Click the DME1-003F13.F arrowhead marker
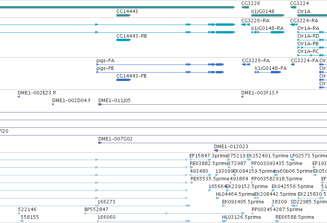Image resolution: width=327 pixels, height=223 pixels. (x=242, y=97)
